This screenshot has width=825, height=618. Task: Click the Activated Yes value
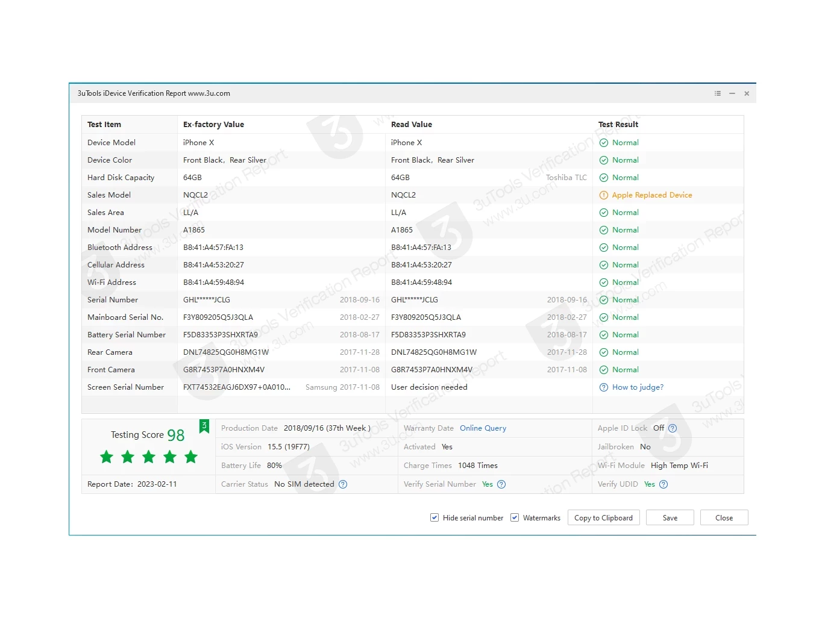click(x=447, y=447)
